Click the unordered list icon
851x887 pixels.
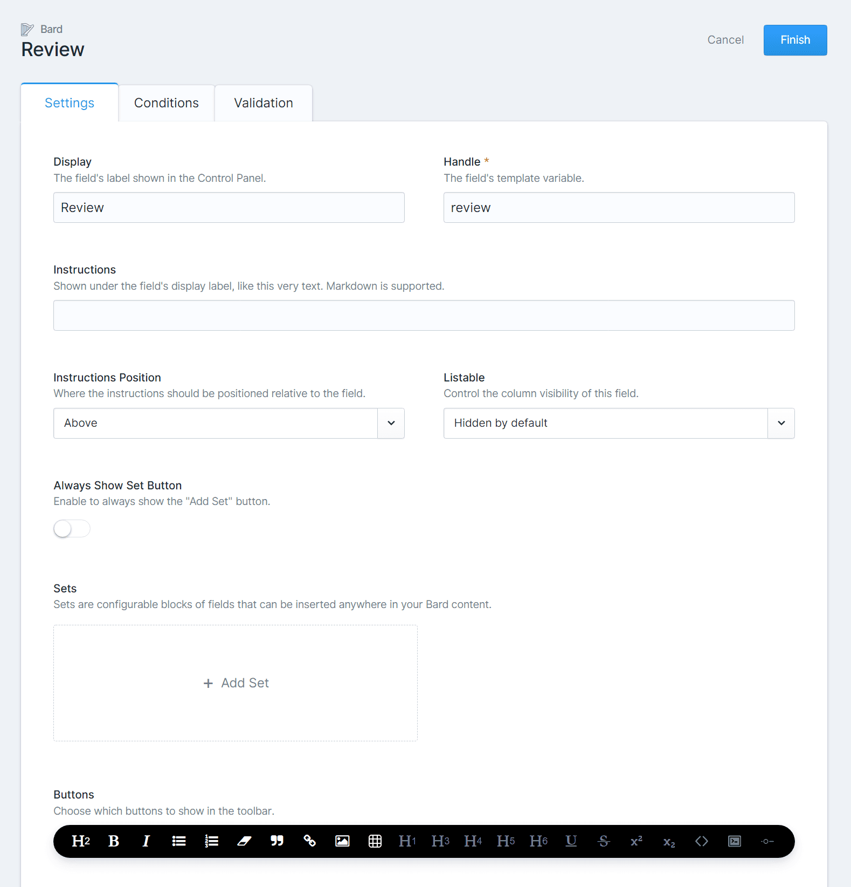pyautogui.click(x=179, y=841)
